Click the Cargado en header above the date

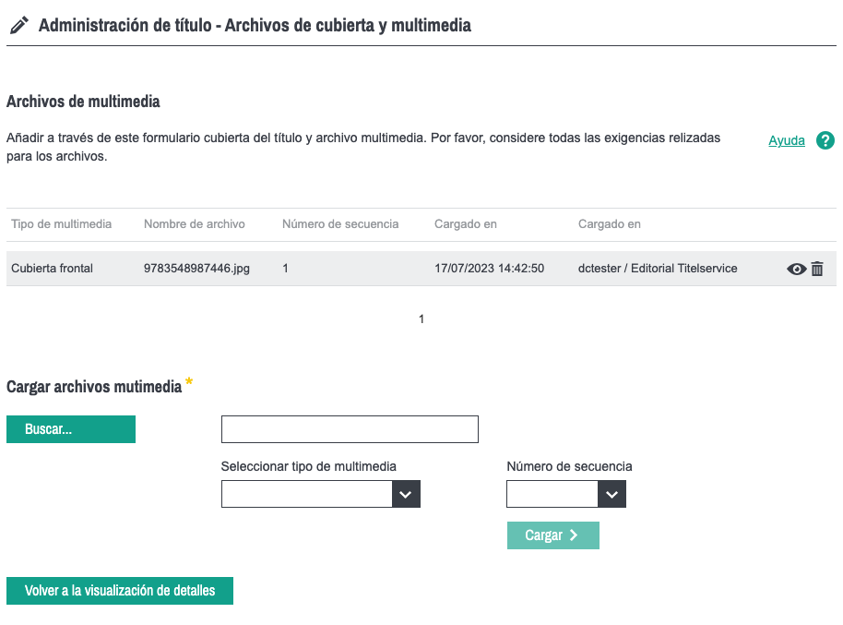click(x=466, y=224)
